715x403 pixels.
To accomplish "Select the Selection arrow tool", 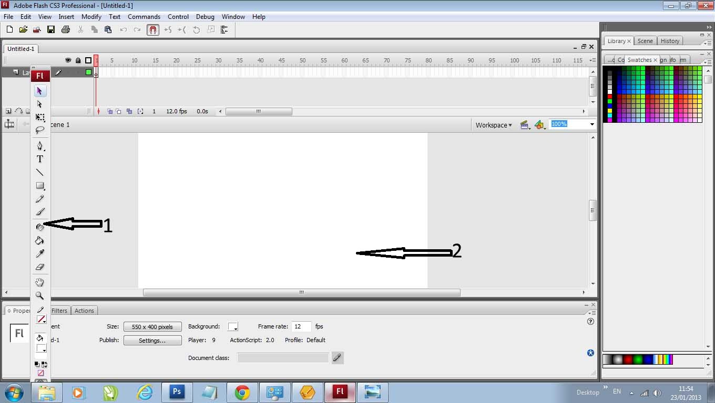I will point(39,91).
